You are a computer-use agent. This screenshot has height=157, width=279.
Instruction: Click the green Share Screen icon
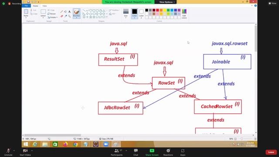[x=152, y=150]
